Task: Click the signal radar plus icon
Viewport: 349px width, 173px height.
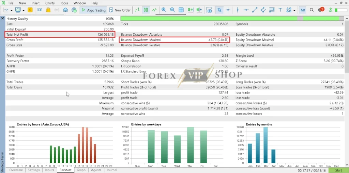Action: pyautogui.click(x=74, y=10)
